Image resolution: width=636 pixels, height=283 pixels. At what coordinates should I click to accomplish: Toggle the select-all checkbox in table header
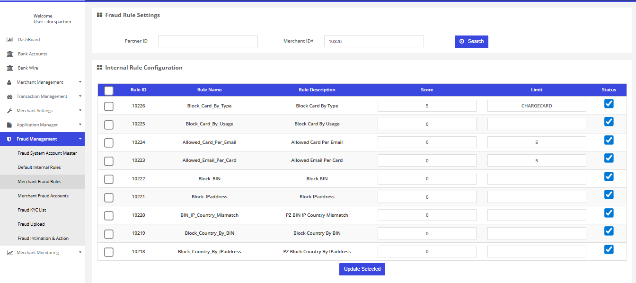109,90
